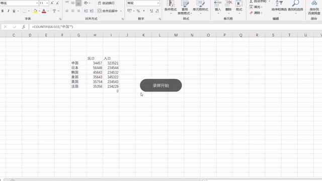Confirm formula entry with checkmark

click(14, 27)
